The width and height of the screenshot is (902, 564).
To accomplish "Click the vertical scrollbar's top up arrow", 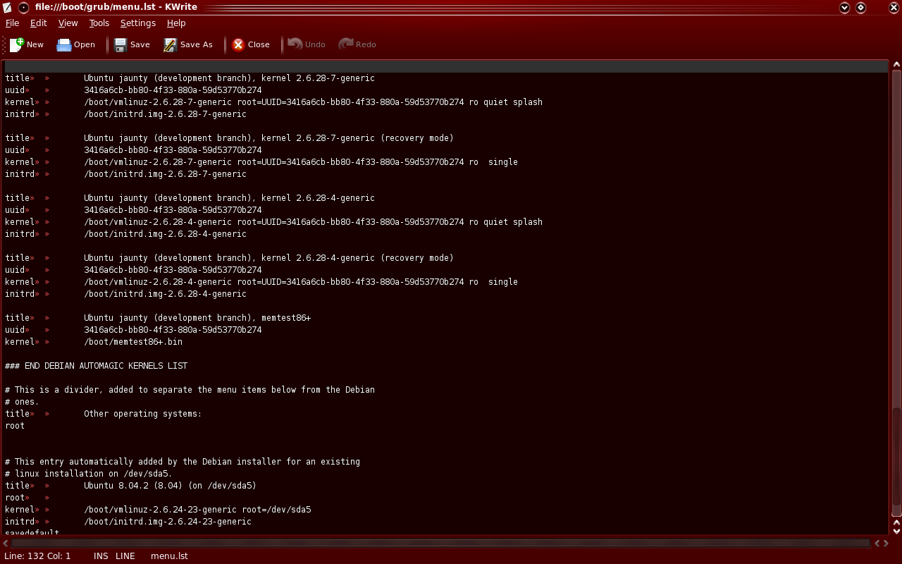I will pyautogui.click(x=896, y=65).
